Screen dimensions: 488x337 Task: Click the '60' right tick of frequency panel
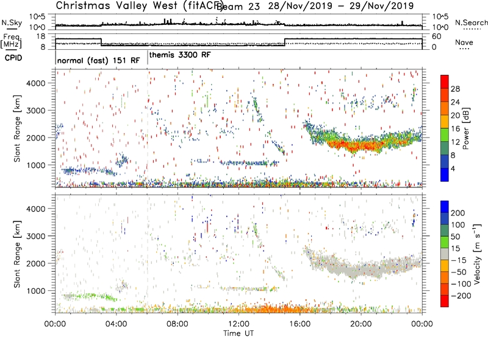[x=437, y=36]
